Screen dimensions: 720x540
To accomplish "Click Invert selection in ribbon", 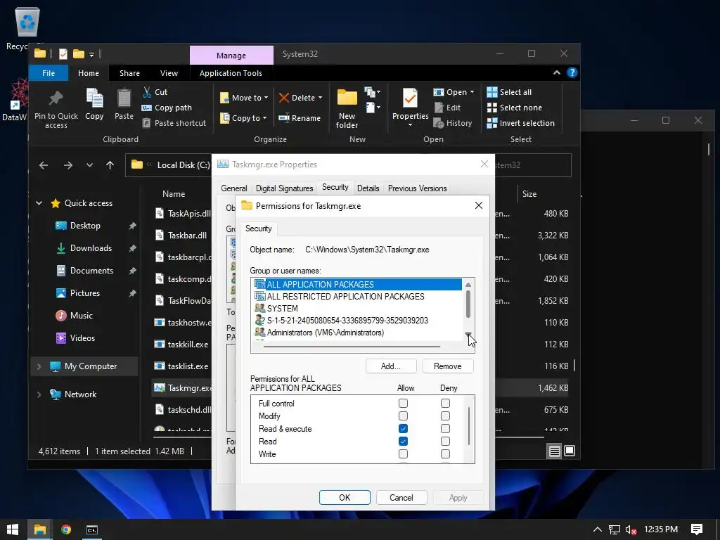I will tap(521, 123).
